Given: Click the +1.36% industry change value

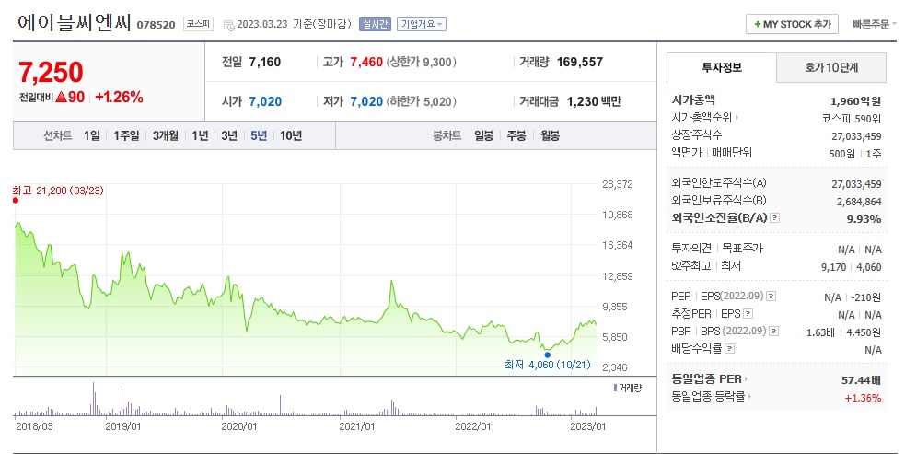Looking at the screenshot, I should tap(863, 398).
